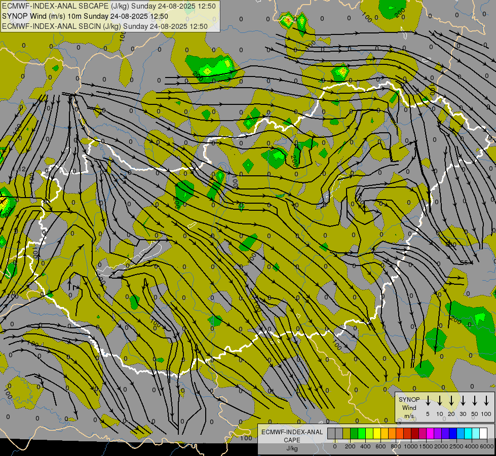Click the '800' value under the color scale

[x=396, y=446]
